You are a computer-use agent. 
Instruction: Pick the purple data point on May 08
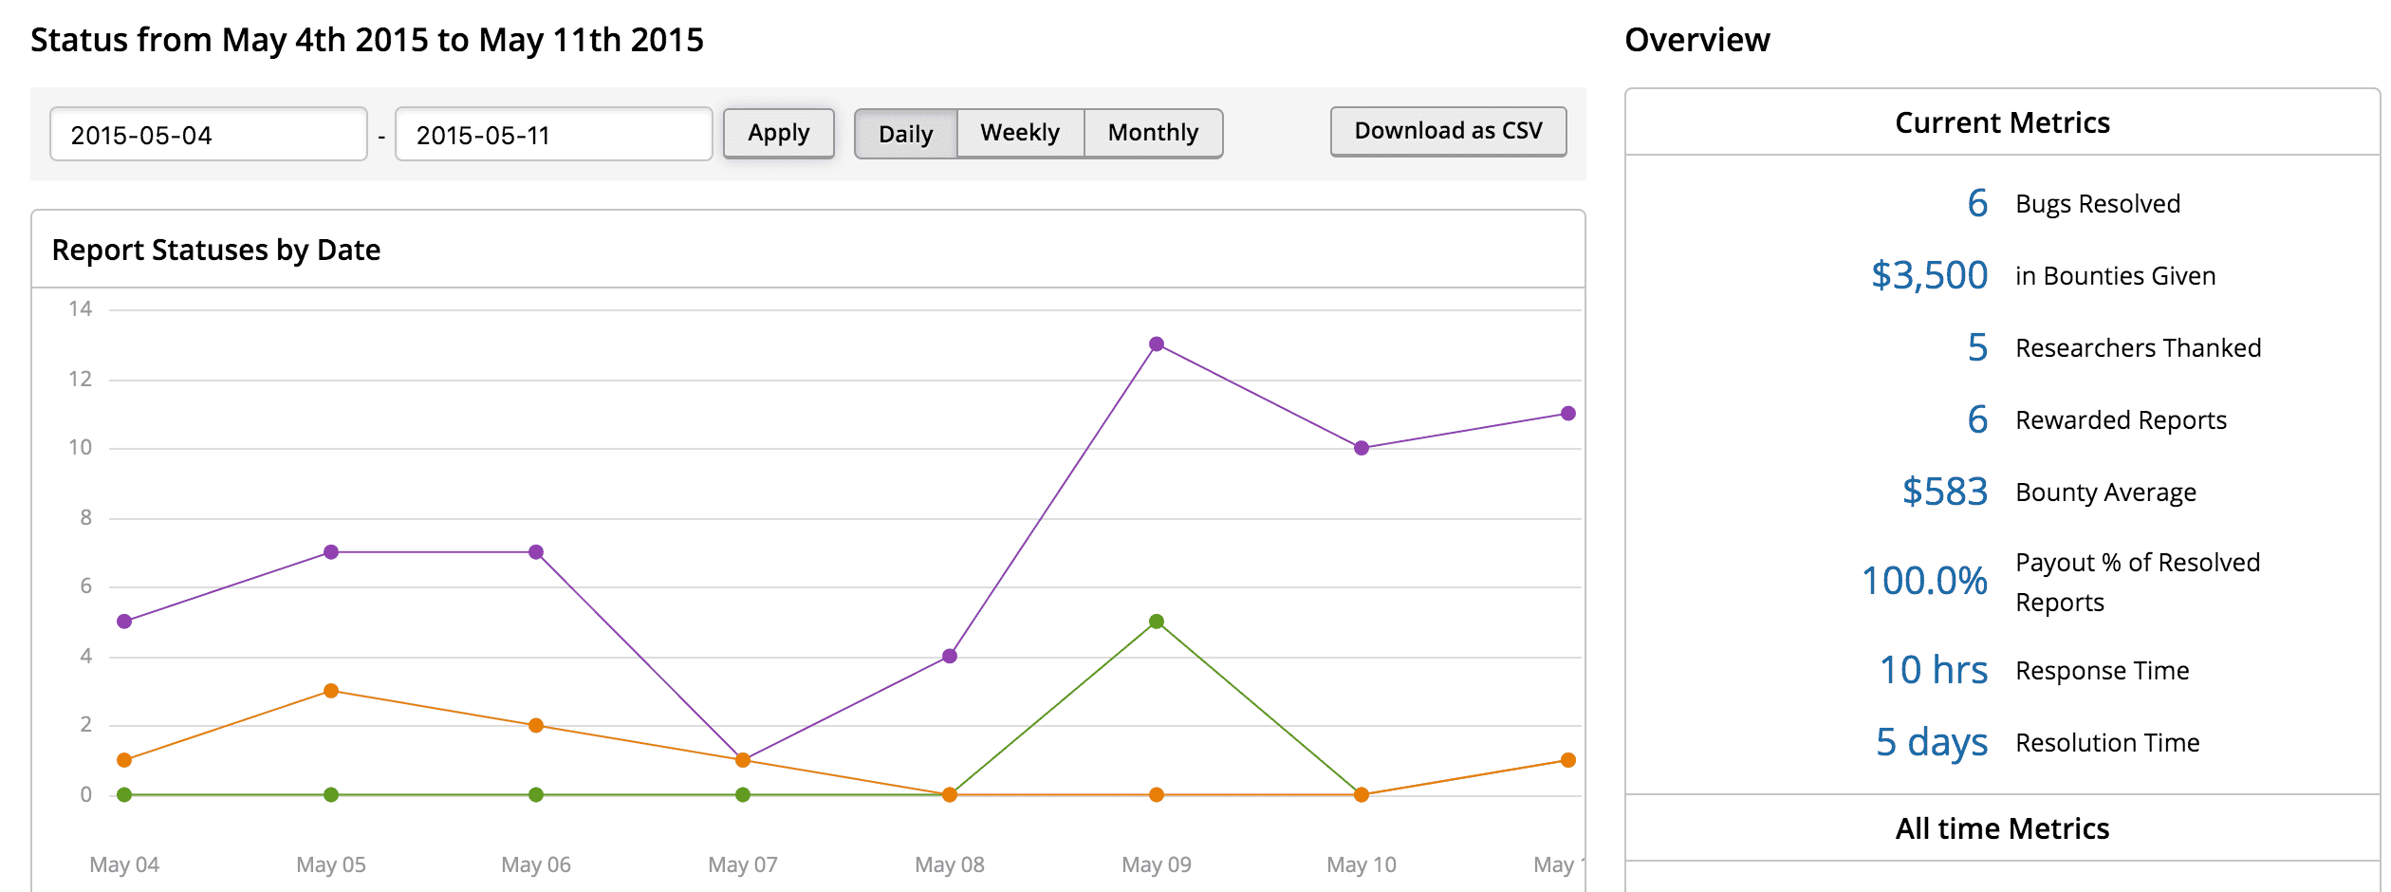950,656
